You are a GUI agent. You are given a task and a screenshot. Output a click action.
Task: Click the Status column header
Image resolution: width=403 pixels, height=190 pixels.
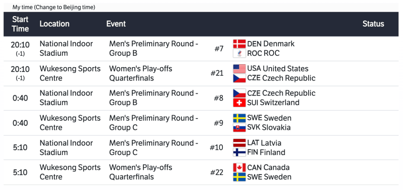point(373,24)
